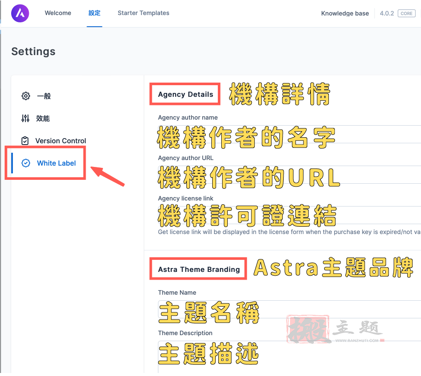The width and height of the screenshot is (421, 376).
Task: Focus the Theme Name input field
Action: pos(289,309)
